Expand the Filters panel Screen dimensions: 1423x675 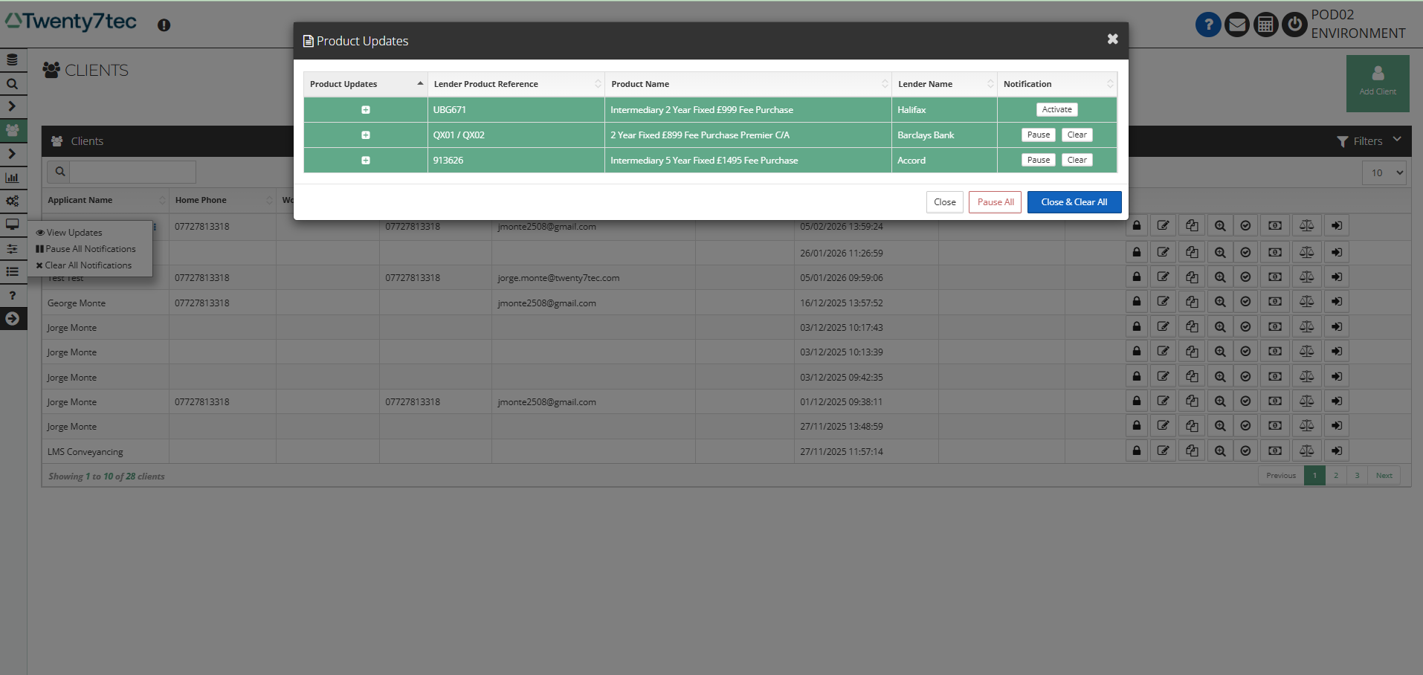(1369, 141)
